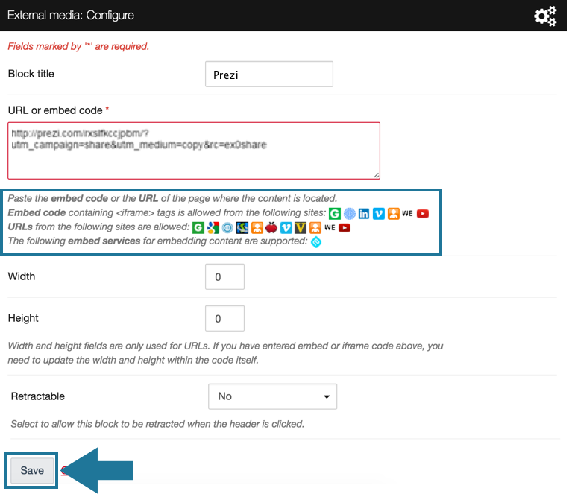Select the Height input field

(x=224, y=318)
